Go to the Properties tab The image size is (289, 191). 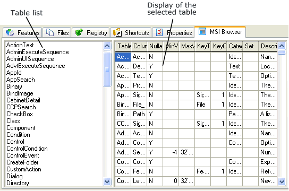point(173,32)
